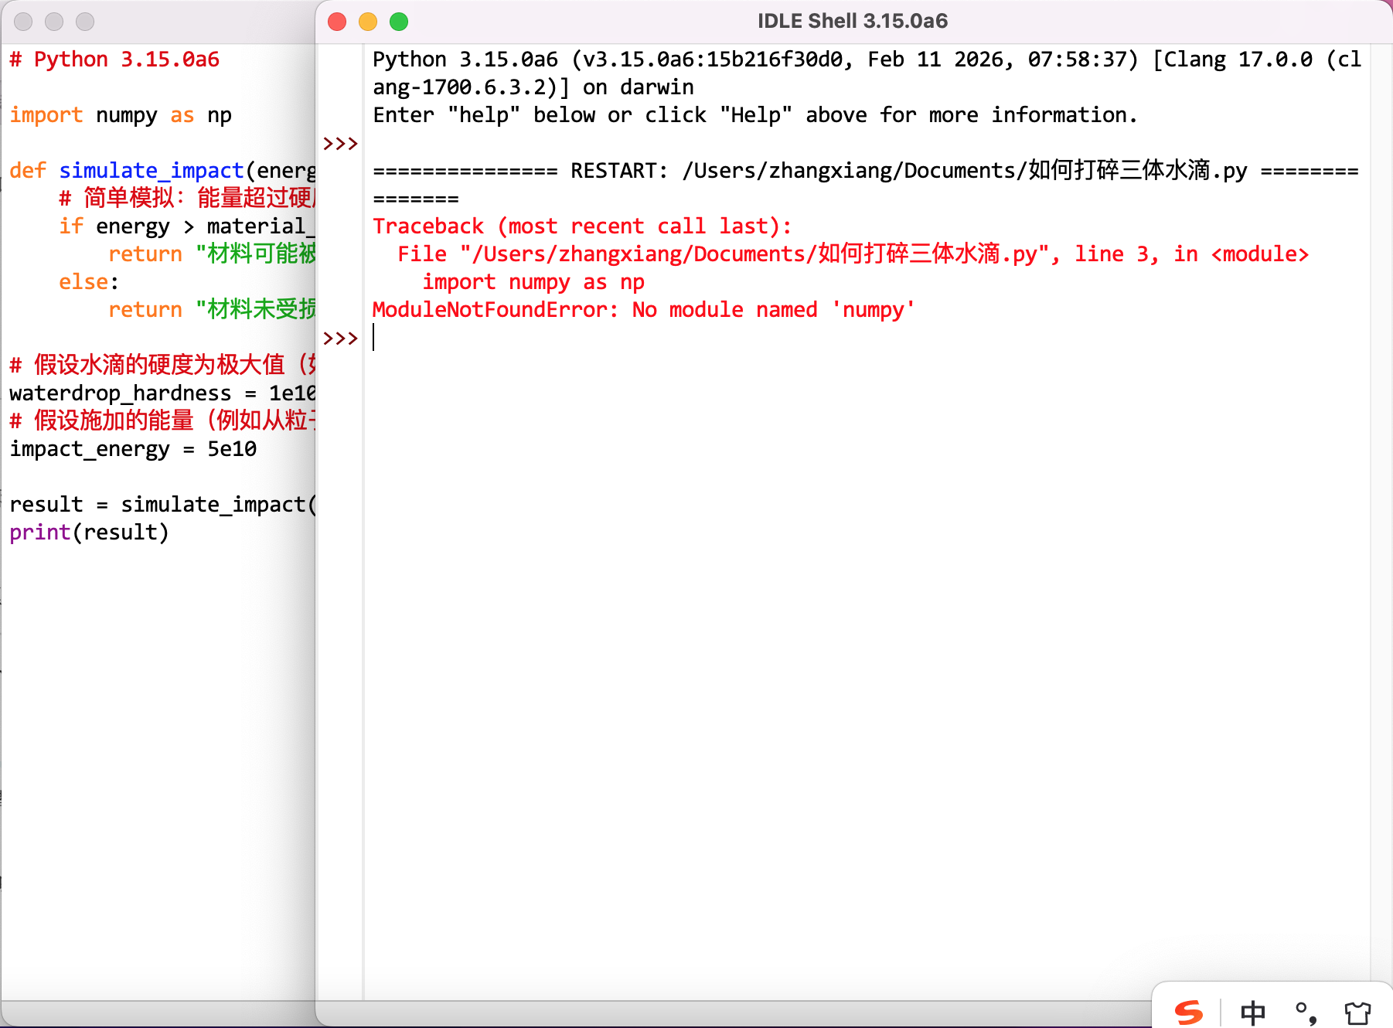Click the editor window's gray close button
Screen dimensions: 1393x1028
click(x=23, y=22)
